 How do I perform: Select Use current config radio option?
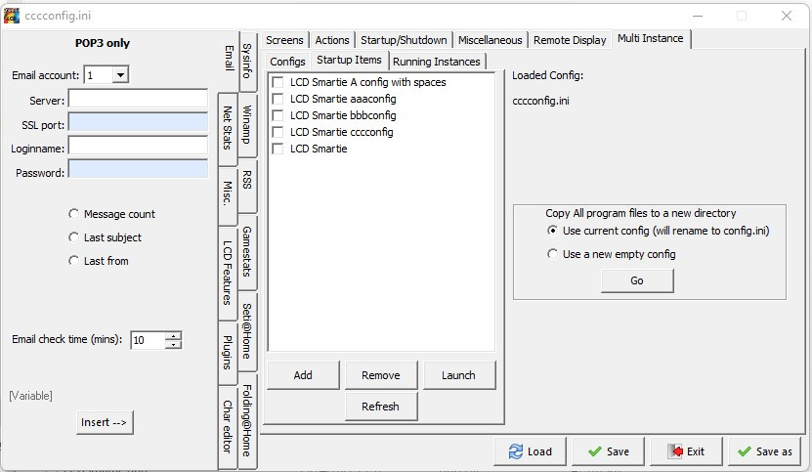pyautogui.click(x=552, y=231)
